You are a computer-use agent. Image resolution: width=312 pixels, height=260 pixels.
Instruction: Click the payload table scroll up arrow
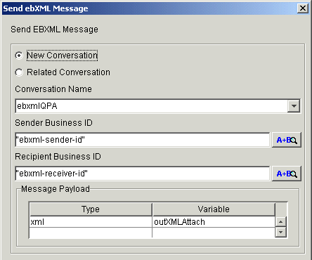click(281, 222)
